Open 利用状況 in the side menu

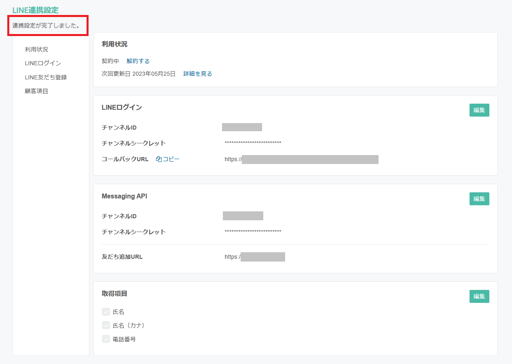click(x=36, y=49)
